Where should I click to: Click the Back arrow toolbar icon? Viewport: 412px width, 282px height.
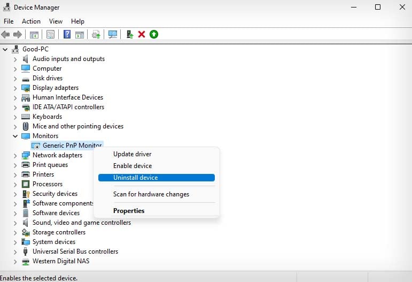pyautogui.click(x=5, y=34)
